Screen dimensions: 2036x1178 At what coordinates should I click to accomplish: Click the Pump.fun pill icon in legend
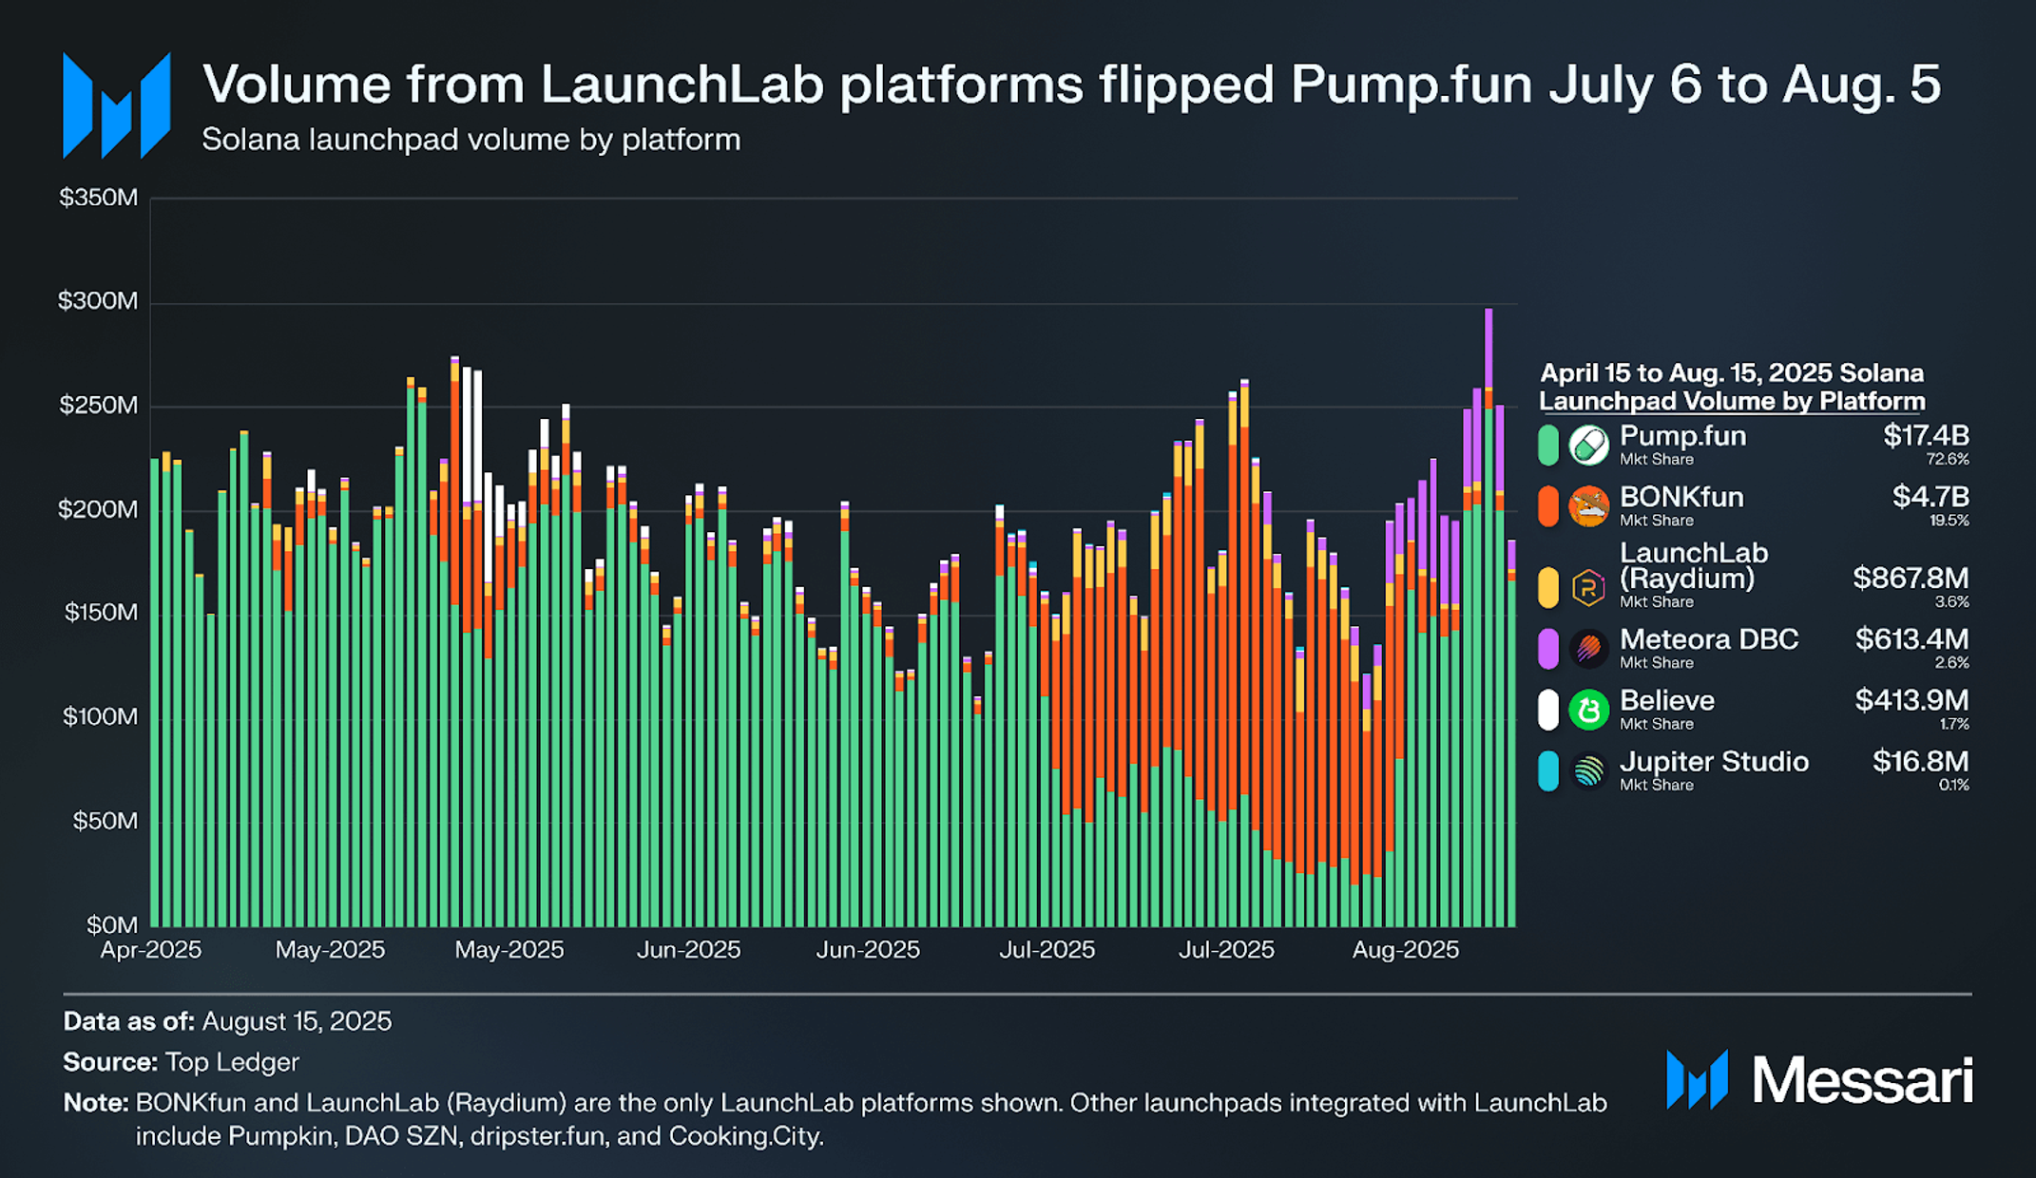tap(1588, 445)
